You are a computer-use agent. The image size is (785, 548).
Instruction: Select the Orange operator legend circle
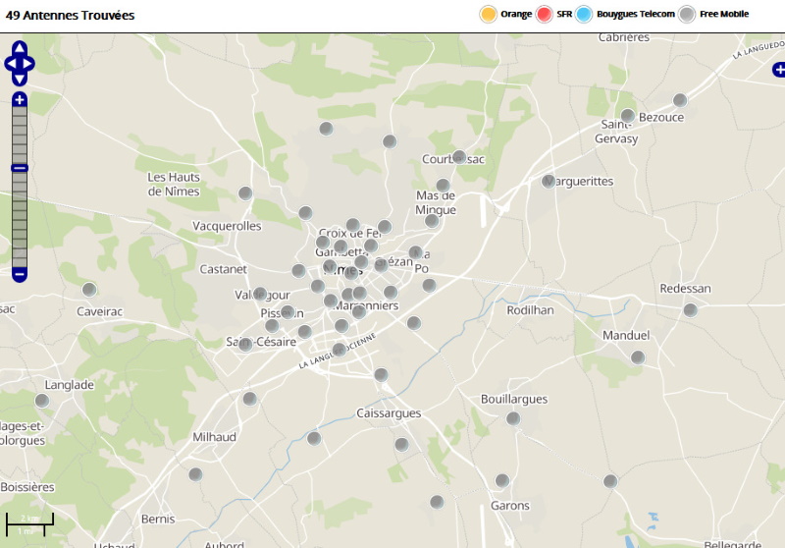click(488, 14)
